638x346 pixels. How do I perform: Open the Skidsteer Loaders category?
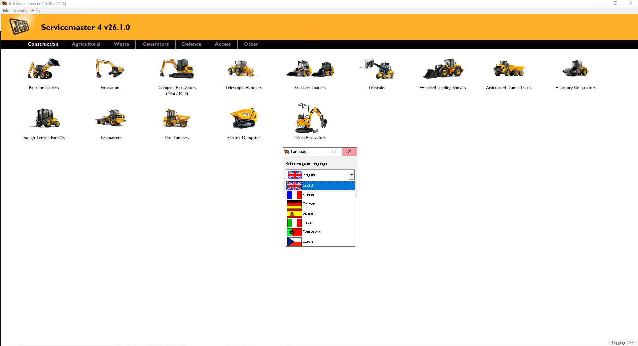pos(310,70)
